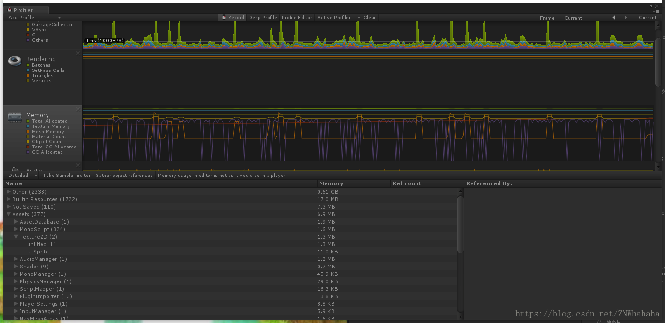Expand the AudioManager (1) node
This screenshot has width=665, height=323.
(16, 259)
